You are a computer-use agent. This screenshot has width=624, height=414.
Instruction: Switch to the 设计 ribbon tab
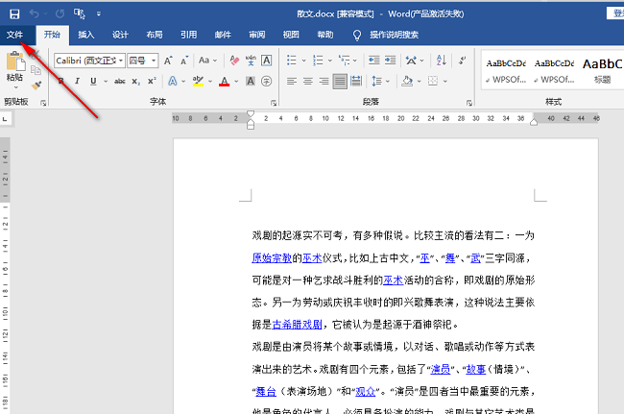click(120, 35)
